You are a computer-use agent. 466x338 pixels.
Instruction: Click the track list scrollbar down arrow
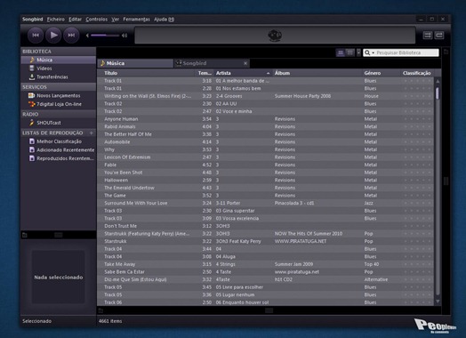tap(438, 302)
